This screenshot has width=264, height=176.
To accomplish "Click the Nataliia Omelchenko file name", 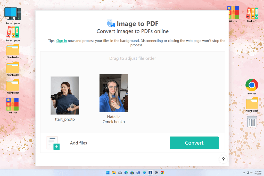I will [114, 119].
